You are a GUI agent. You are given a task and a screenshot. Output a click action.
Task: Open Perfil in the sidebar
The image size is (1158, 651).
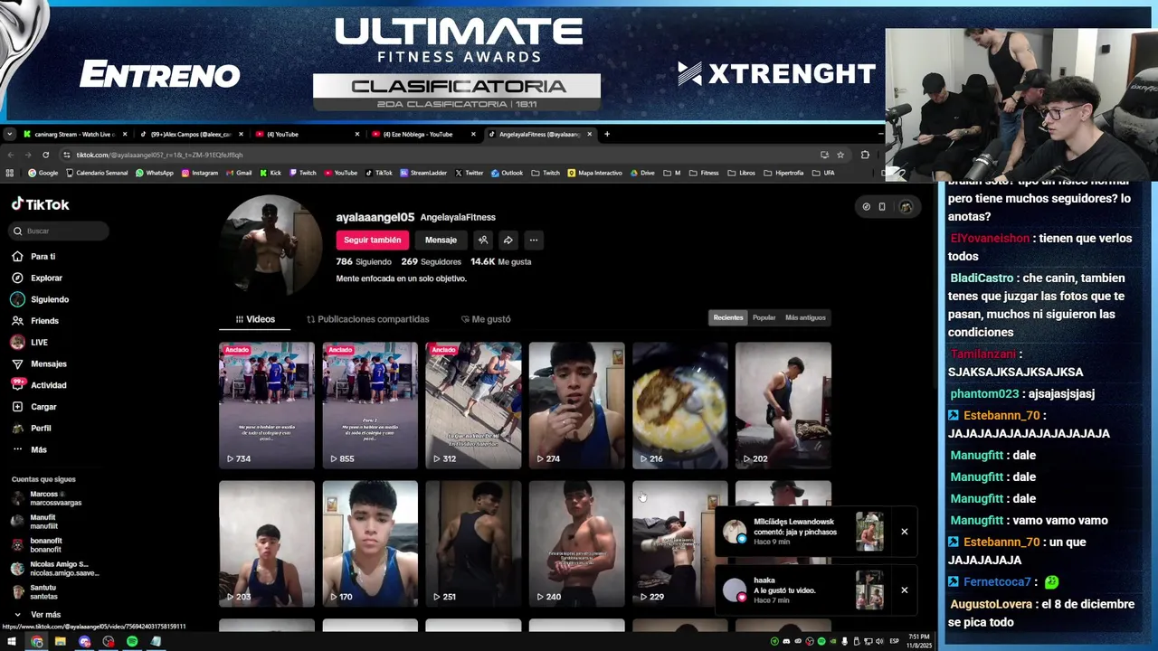tap(41, 428)
